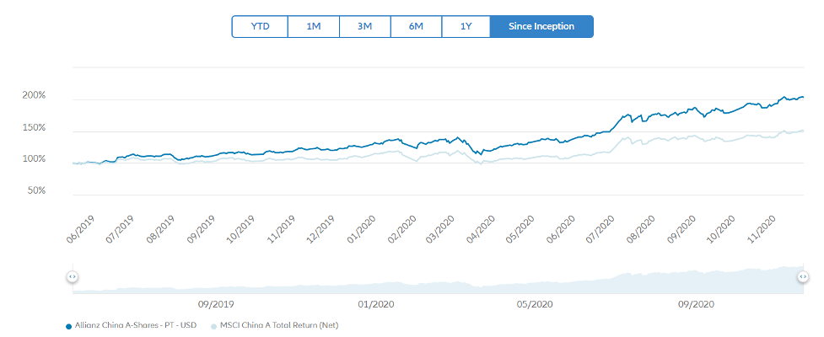This screenshot has width=824, height=337.
Task: Click the right navigator range handle
Action: (x=805, y=276)
